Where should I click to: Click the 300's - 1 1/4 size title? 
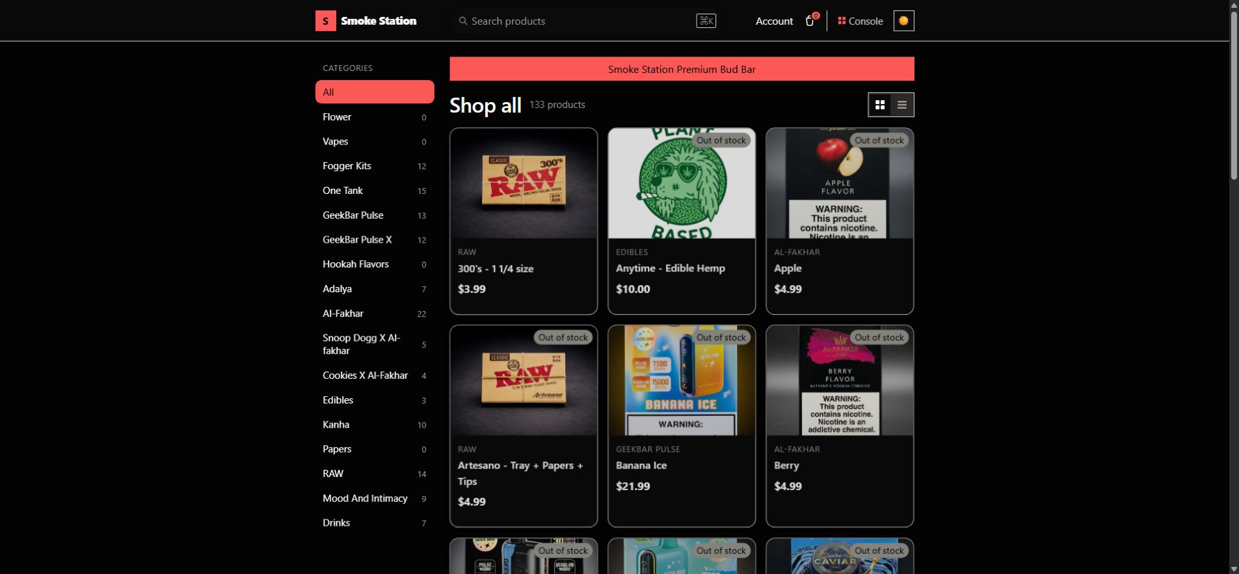(x=496, y=269)
